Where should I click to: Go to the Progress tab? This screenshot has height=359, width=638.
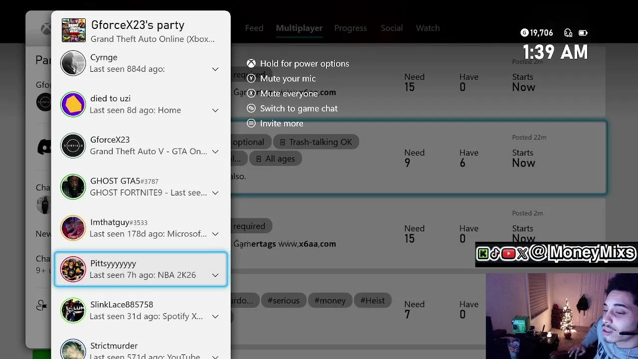click(350, 28)
